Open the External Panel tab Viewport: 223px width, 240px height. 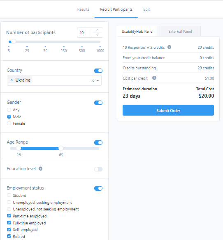point(180,31)
